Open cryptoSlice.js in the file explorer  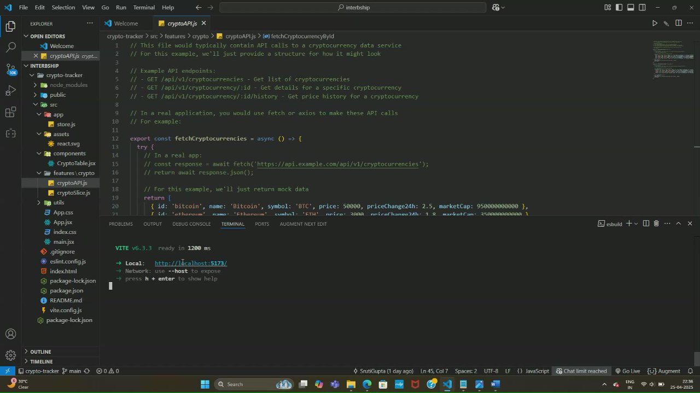(x=73, y=193)
